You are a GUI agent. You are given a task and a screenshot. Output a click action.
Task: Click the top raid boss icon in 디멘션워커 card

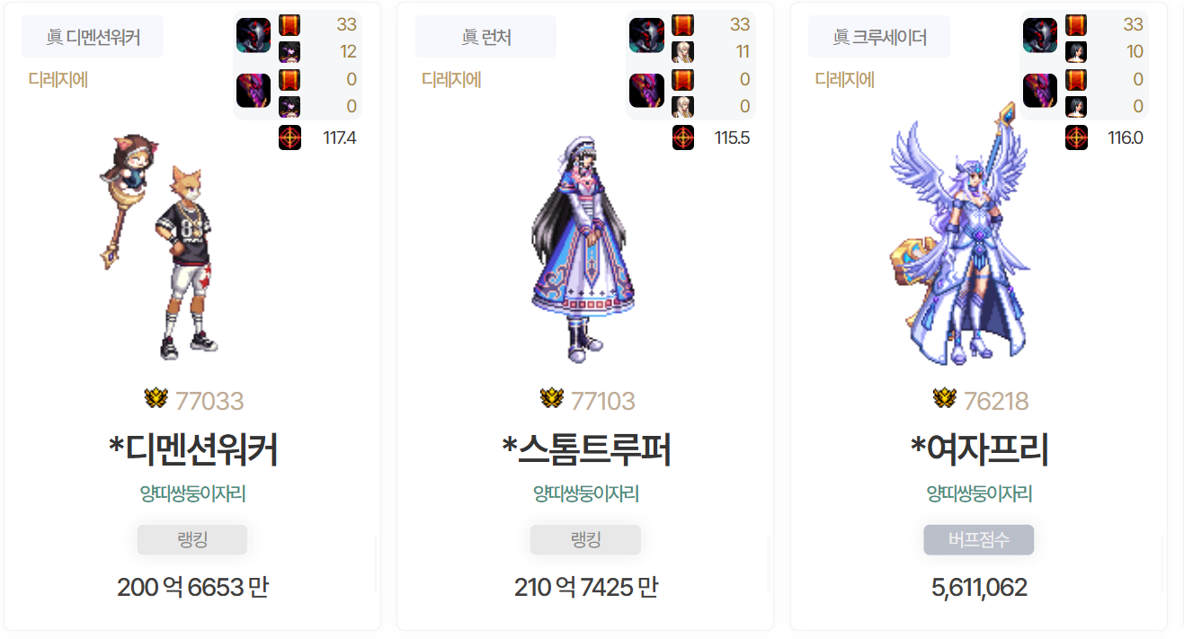point(254,35)
